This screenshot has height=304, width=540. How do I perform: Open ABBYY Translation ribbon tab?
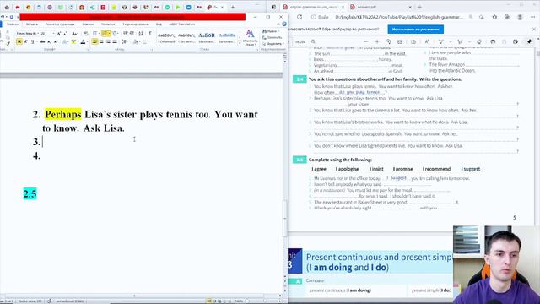182,24
